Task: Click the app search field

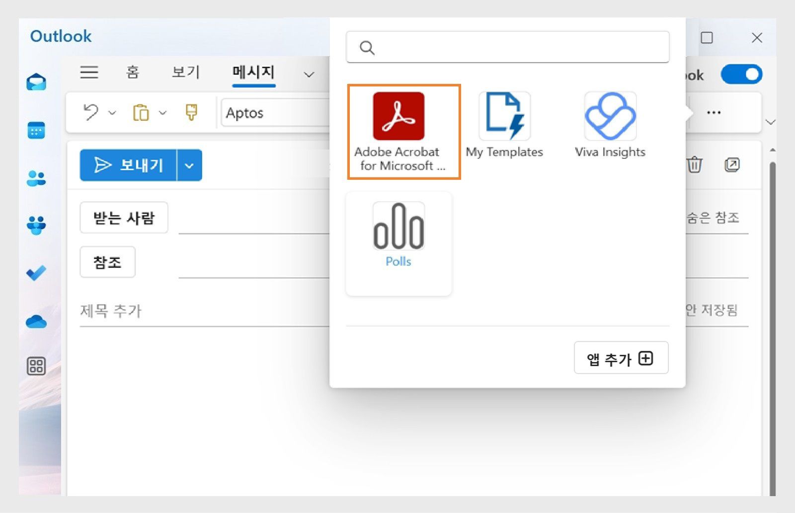Action: coord(507,47)
